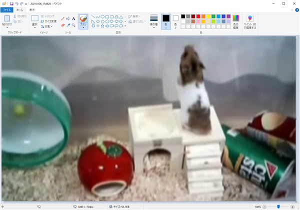Open the shape Outline (輪郭) dropdown
The height and width of the screenshot is (210, 300).
point(134,16)
